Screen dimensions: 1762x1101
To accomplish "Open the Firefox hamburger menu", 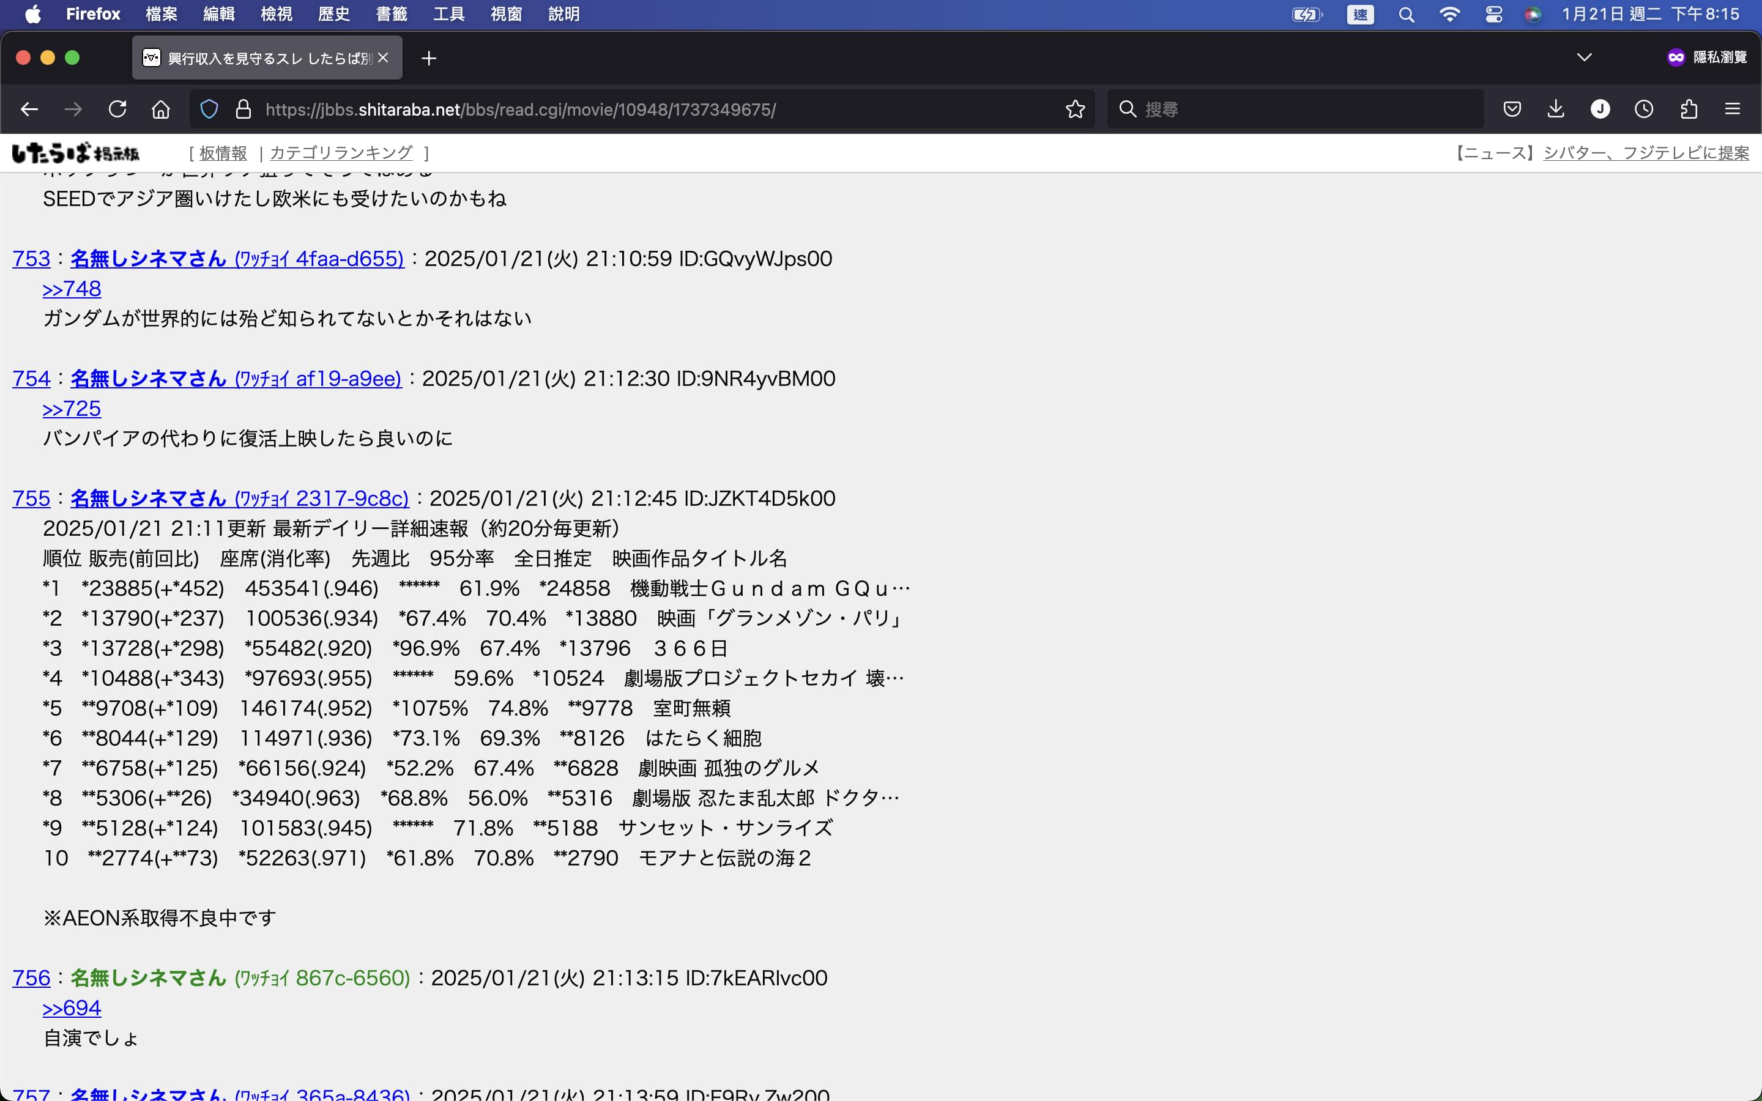I will (x=1733, y=109).
